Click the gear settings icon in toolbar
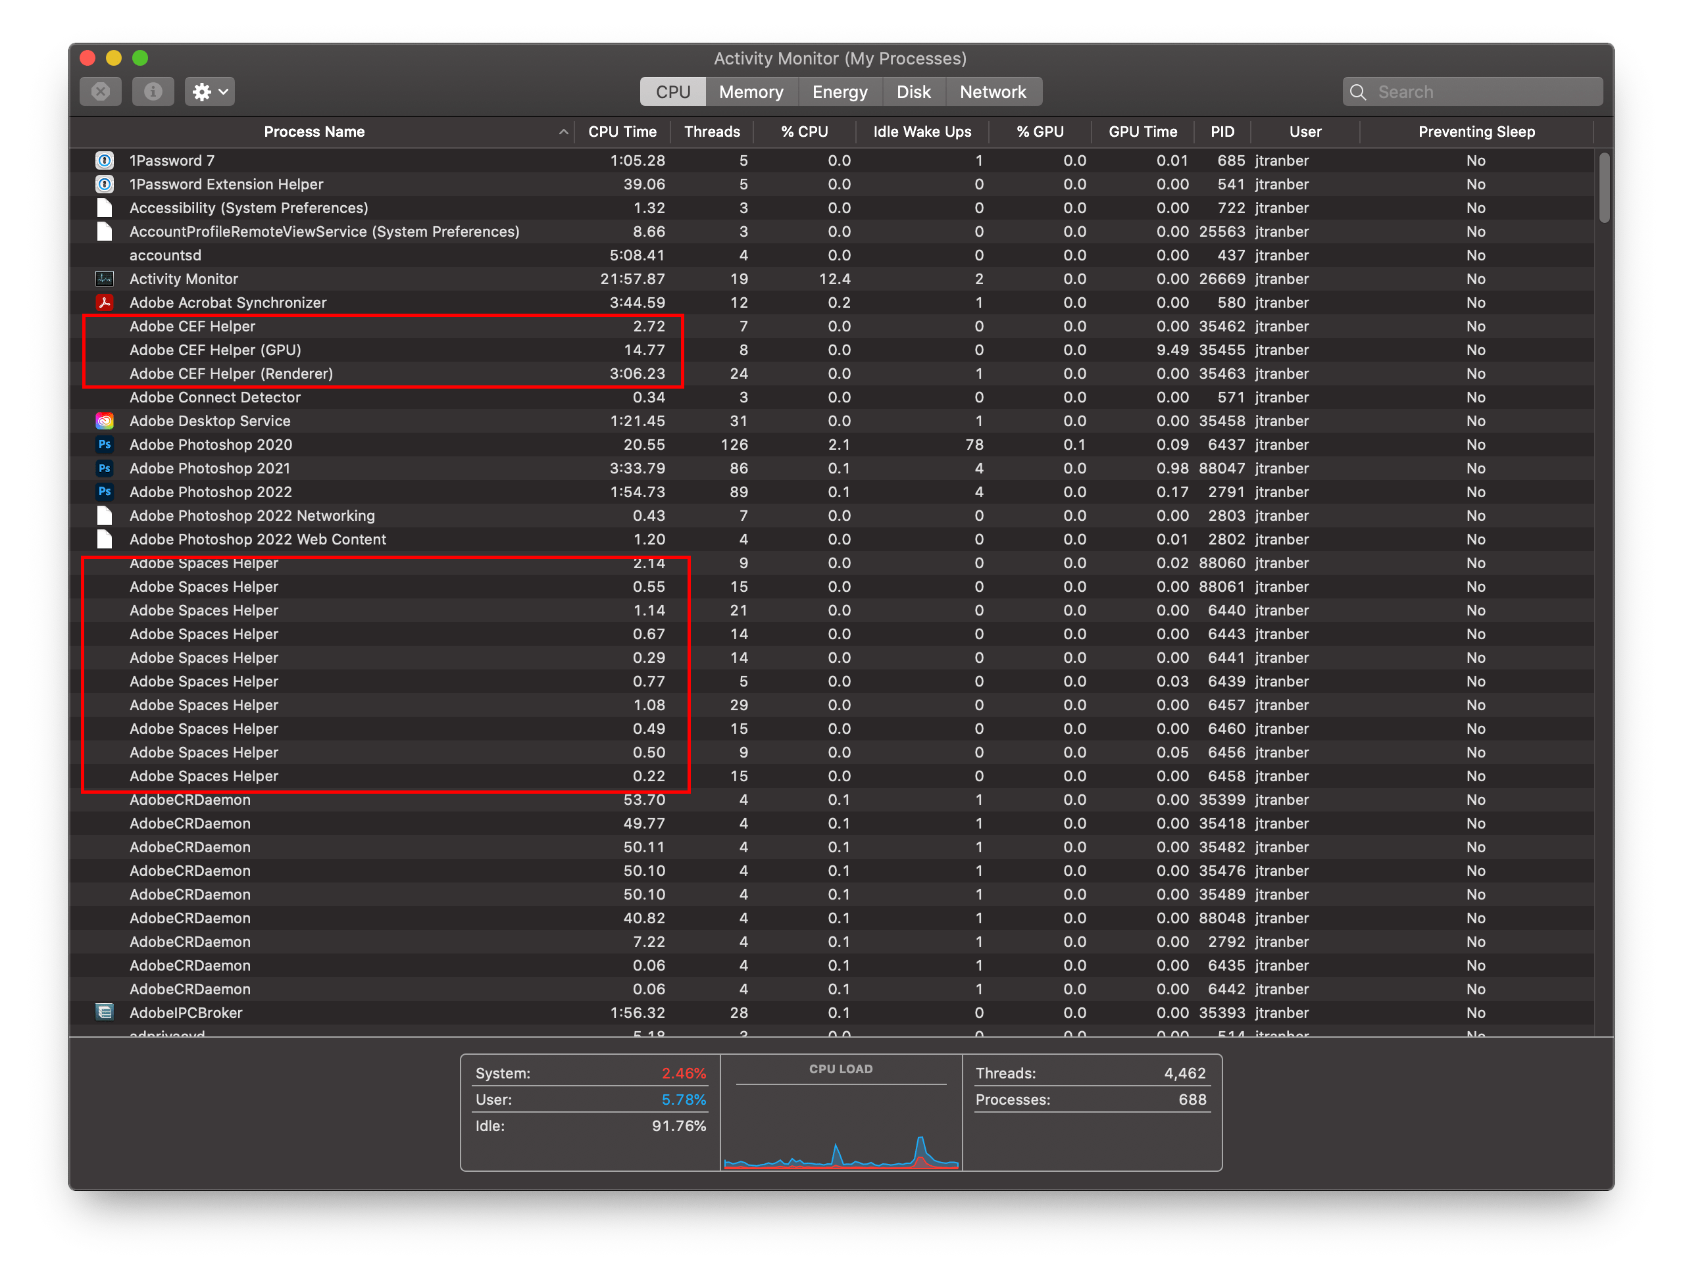This screenshot has width=1683, height=1281. click(201, 91)
